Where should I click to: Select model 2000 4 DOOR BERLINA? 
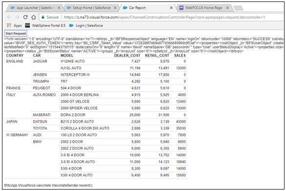click(80, 95)
